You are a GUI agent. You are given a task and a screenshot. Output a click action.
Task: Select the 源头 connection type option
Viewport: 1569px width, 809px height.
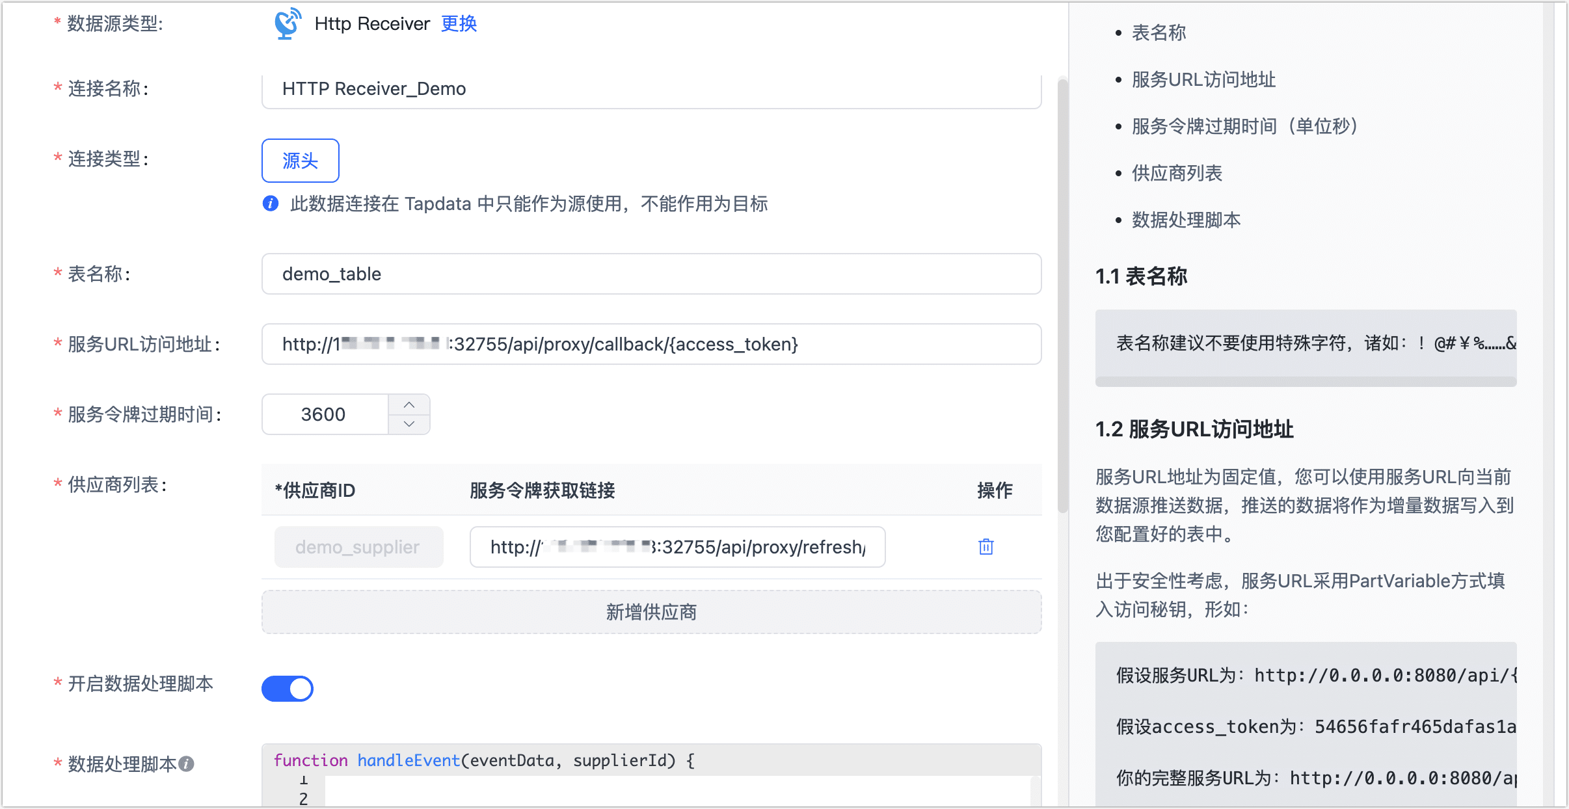(x=300, y=160)
